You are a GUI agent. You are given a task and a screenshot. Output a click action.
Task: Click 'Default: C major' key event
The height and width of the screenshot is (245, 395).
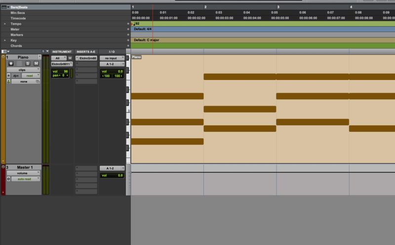(x=146, y=40)
